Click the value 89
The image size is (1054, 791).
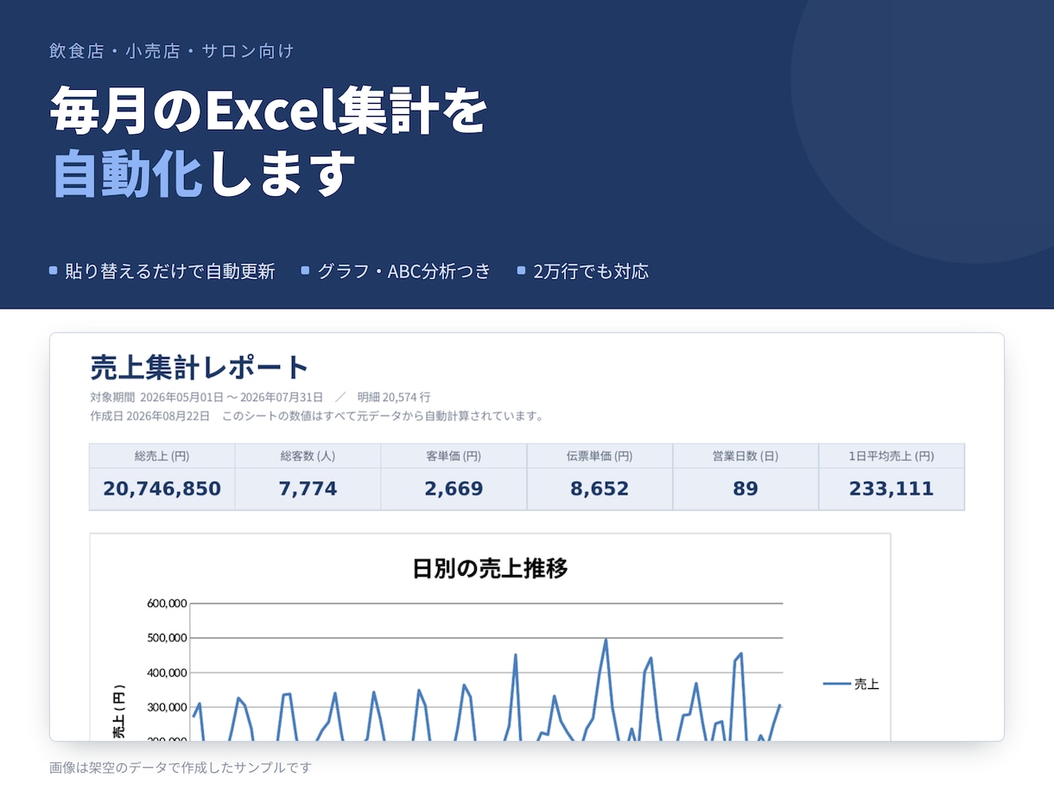pyautogui.click(x=746, y=488)
